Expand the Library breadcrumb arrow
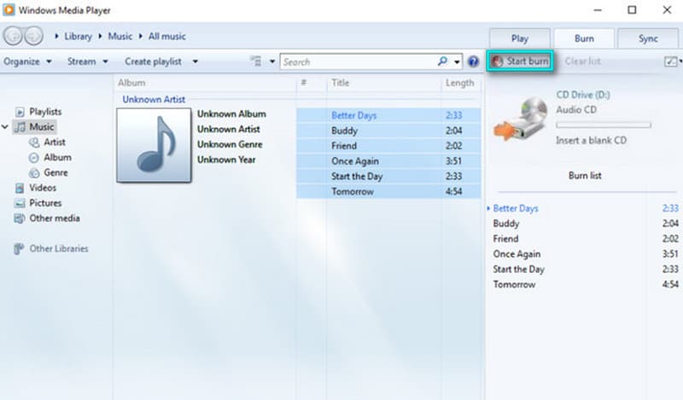This screenshot has height=400, width=683. (x=56, y=36)
